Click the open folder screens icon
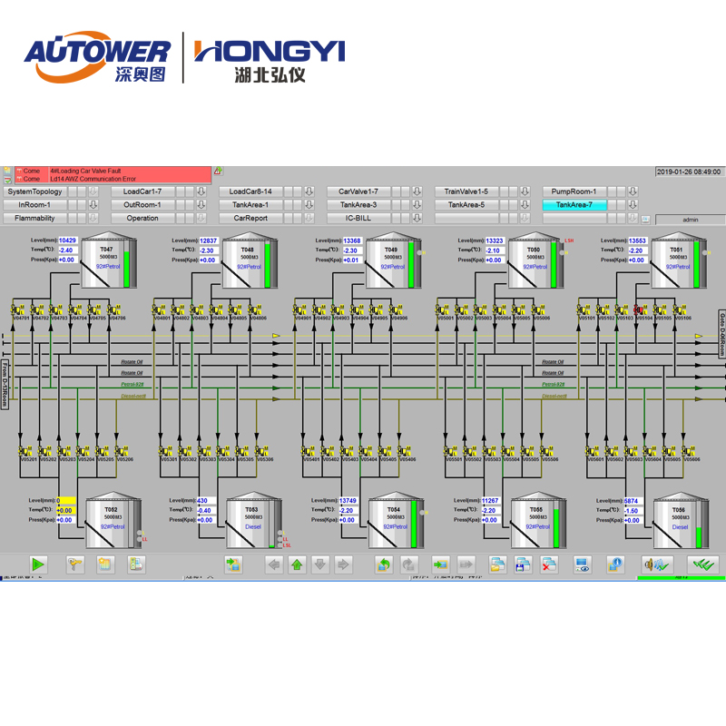The width and height of the screenshot is (726, 726). coord(497,564)
